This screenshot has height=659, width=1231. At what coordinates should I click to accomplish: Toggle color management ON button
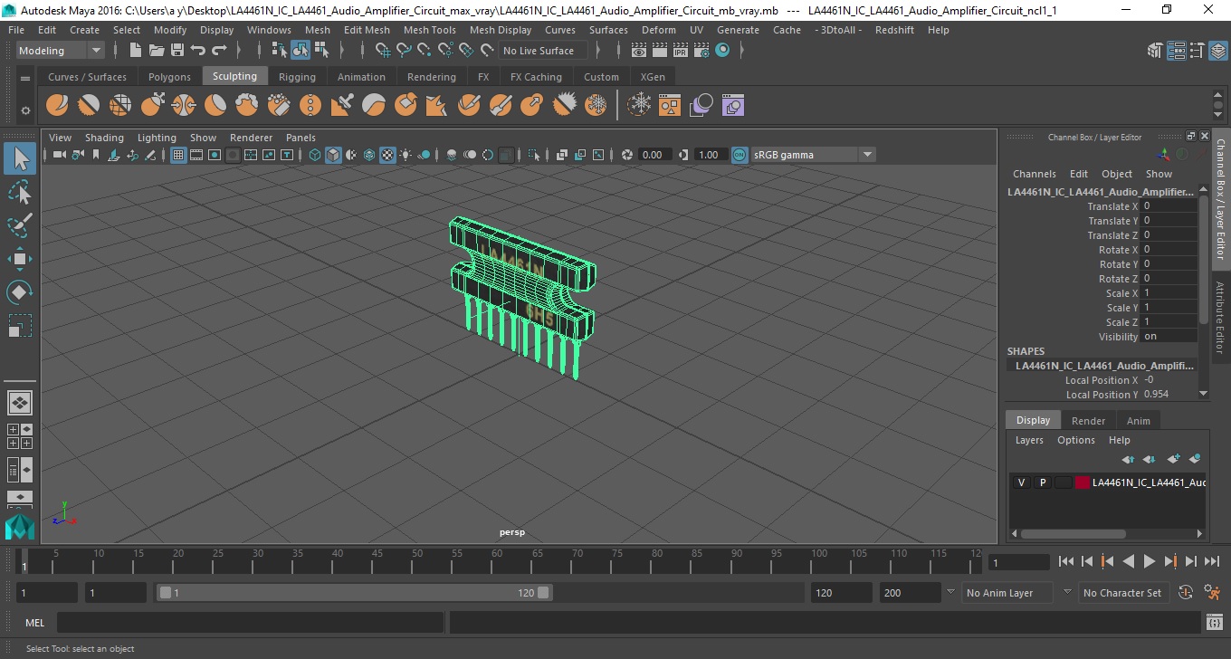point(740,155)
